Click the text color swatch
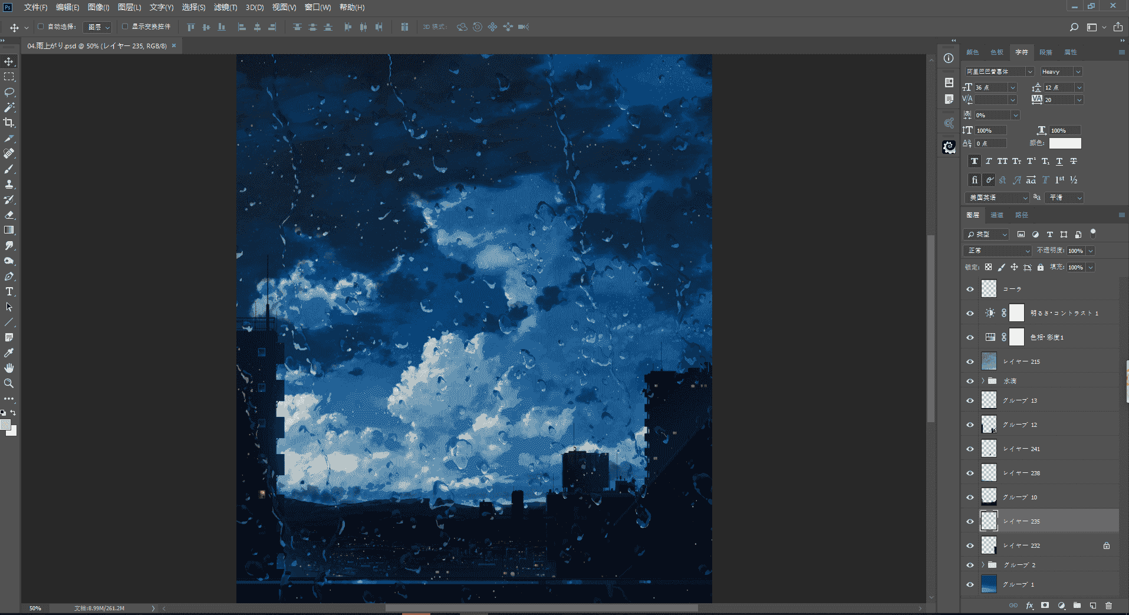 (x=1065, y=143)
